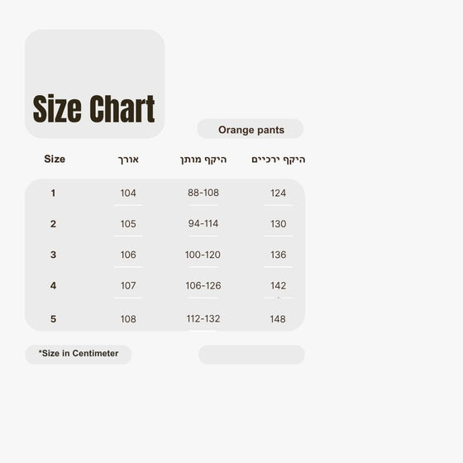Click the אורך column header
Screen dimensions: 463x463
(x=128, y=160)
